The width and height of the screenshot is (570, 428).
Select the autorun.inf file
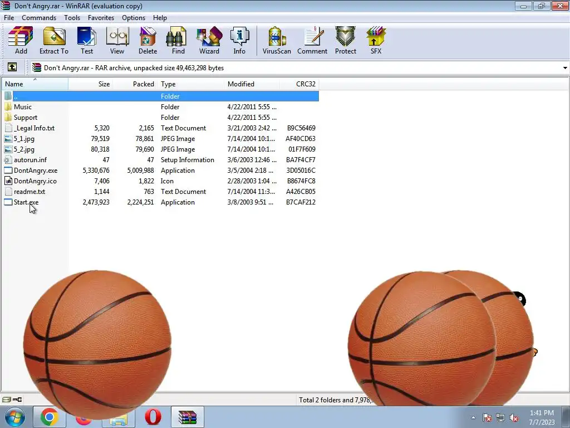click(x=30, y=160)
